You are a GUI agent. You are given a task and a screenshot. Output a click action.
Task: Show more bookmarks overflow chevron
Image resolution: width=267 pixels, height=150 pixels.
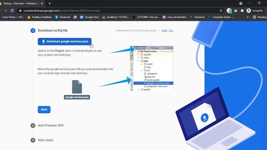coord(247,17)
